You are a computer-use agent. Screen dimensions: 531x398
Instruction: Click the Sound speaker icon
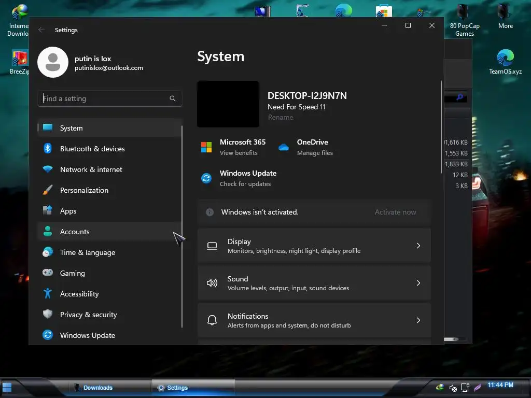pyautogui.click(x=212, y=283)
